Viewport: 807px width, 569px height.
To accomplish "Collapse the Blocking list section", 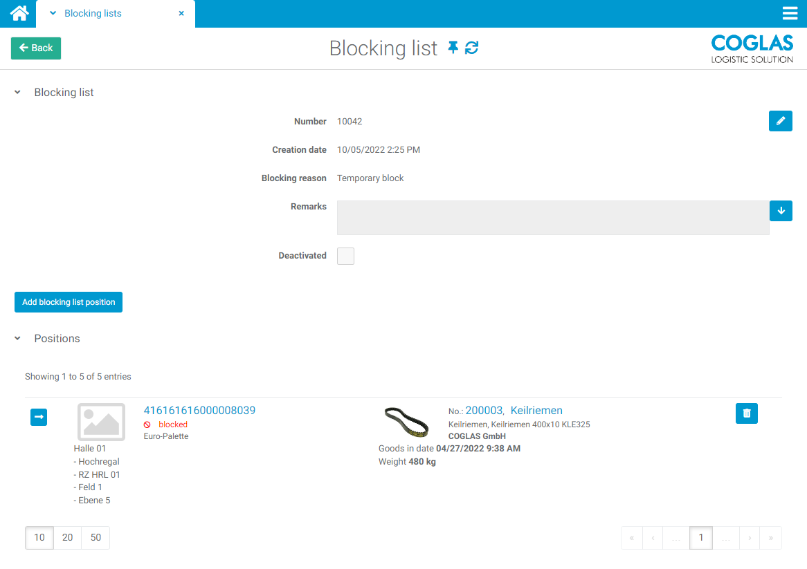I will [17, 92].
